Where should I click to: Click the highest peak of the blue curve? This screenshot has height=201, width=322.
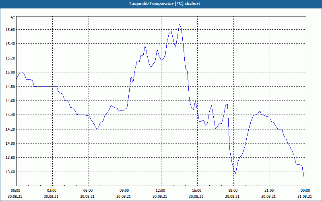179,24
